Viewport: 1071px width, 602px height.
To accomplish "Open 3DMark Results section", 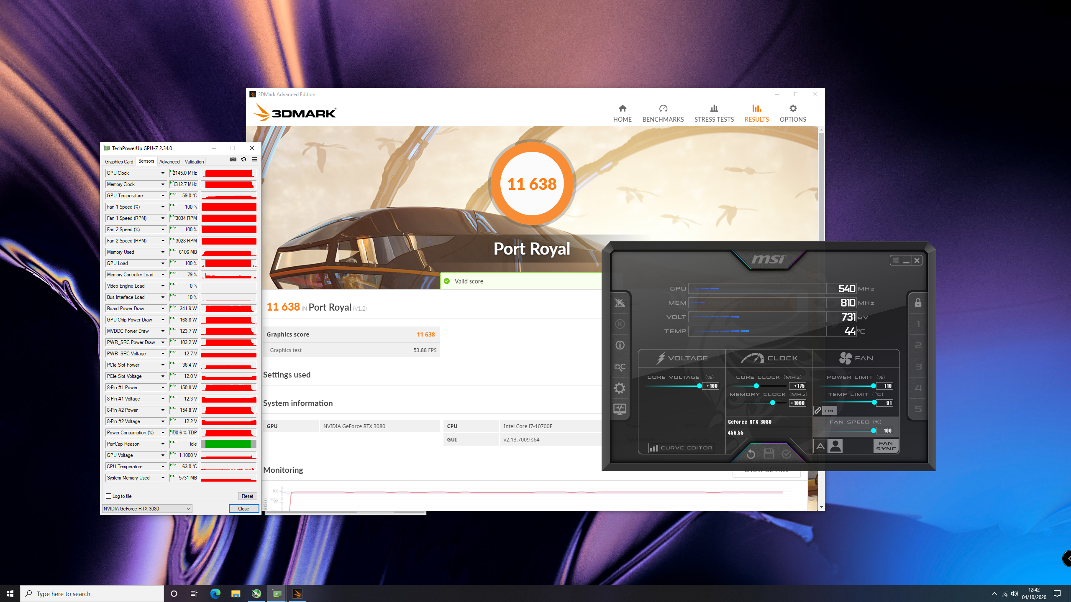I will tap(757, 113).
